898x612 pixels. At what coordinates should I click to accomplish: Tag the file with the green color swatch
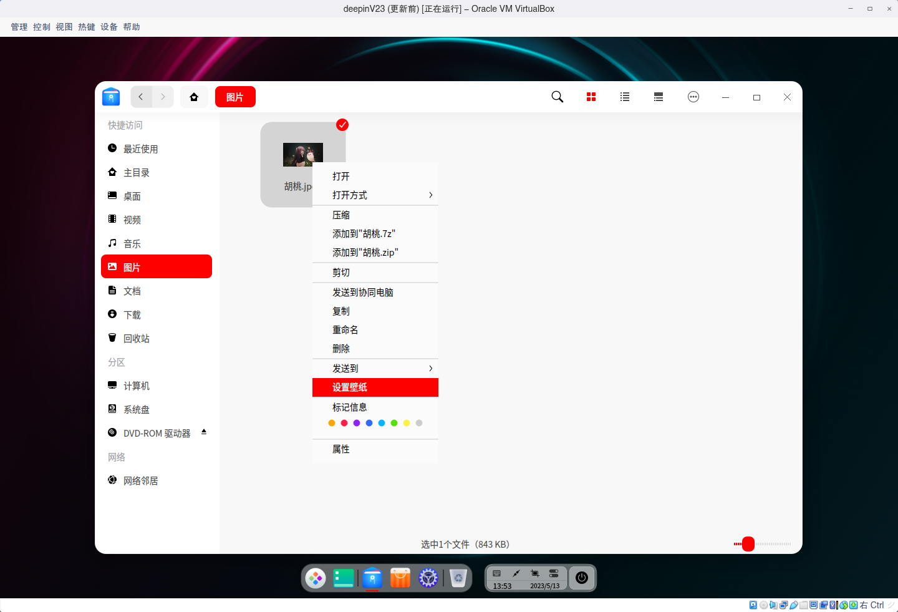click(x=393, y=422)
